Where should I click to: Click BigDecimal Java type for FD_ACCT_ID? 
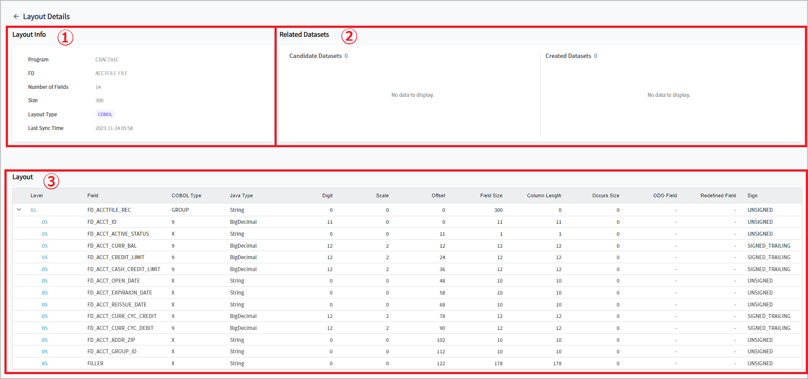[244, 222]
